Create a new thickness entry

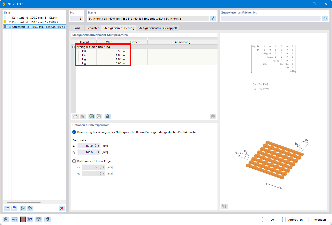7,208
